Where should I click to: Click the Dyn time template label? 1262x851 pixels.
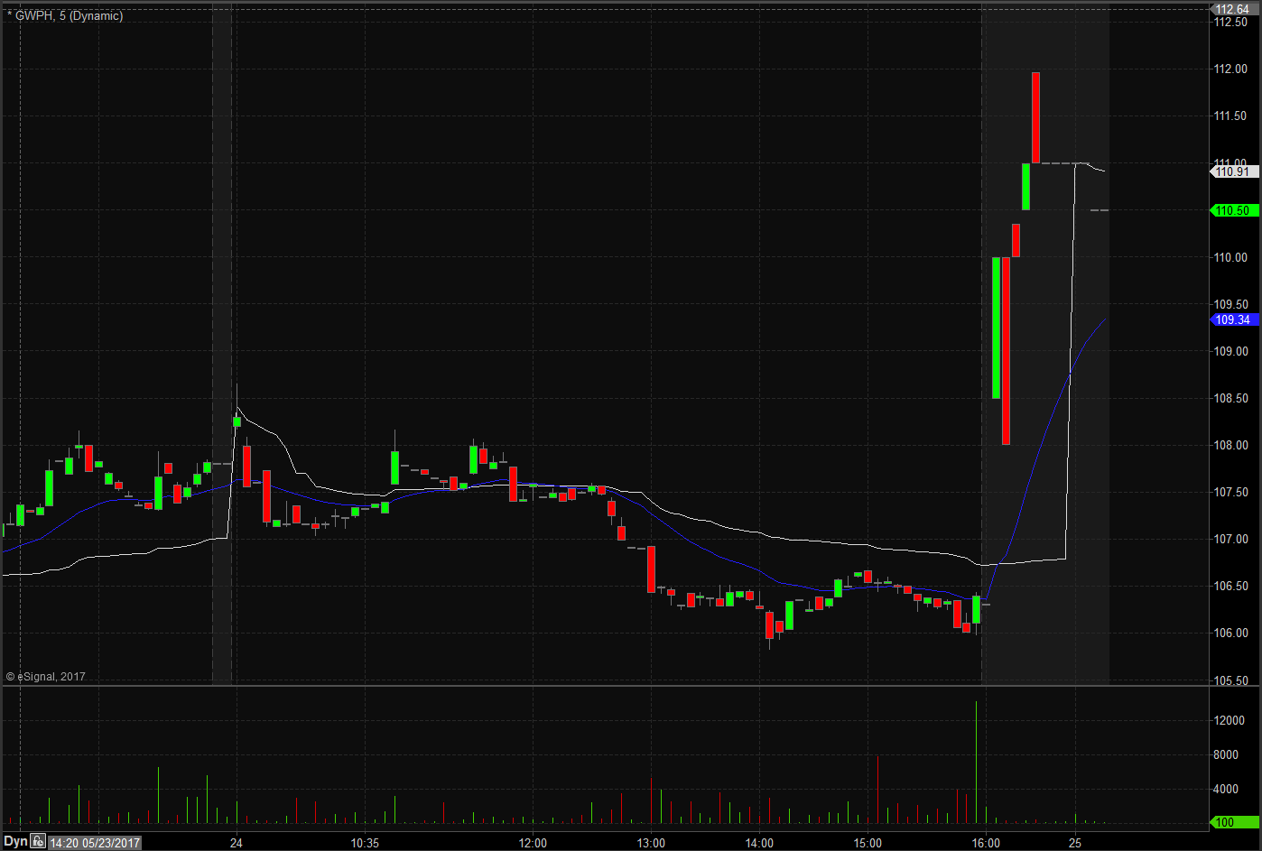[16, 841]
